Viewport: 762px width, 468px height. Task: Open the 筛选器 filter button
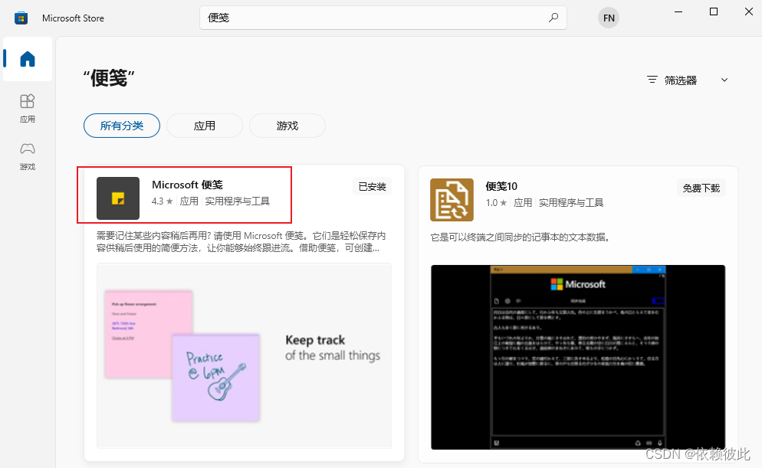point(688,80)
